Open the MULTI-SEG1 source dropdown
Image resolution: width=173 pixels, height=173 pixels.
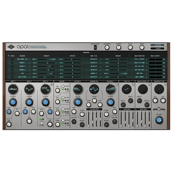[23, 77]
